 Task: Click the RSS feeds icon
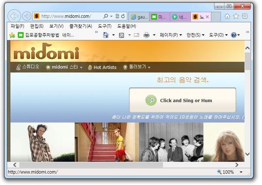coord(121,35)
